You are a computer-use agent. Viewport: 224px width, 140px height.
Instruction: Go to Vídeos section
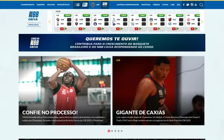(156, 5)
